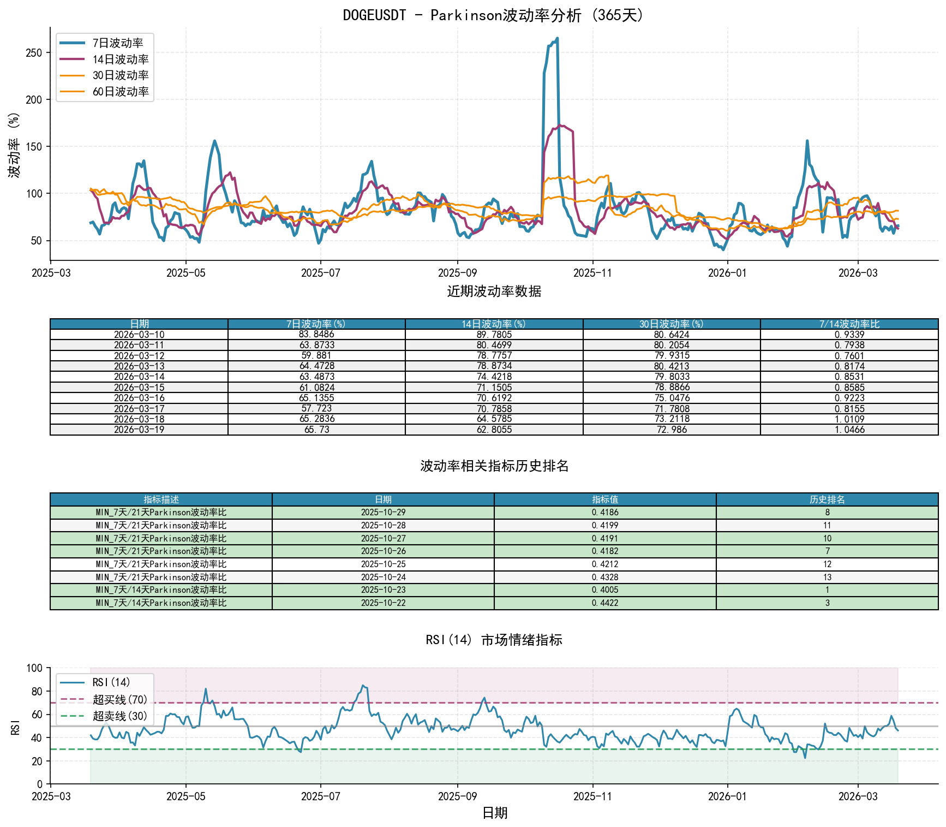The image size is (946, 827).
Task: Click the 2025-10-23 ranking table row date
Action: (383, 590)
